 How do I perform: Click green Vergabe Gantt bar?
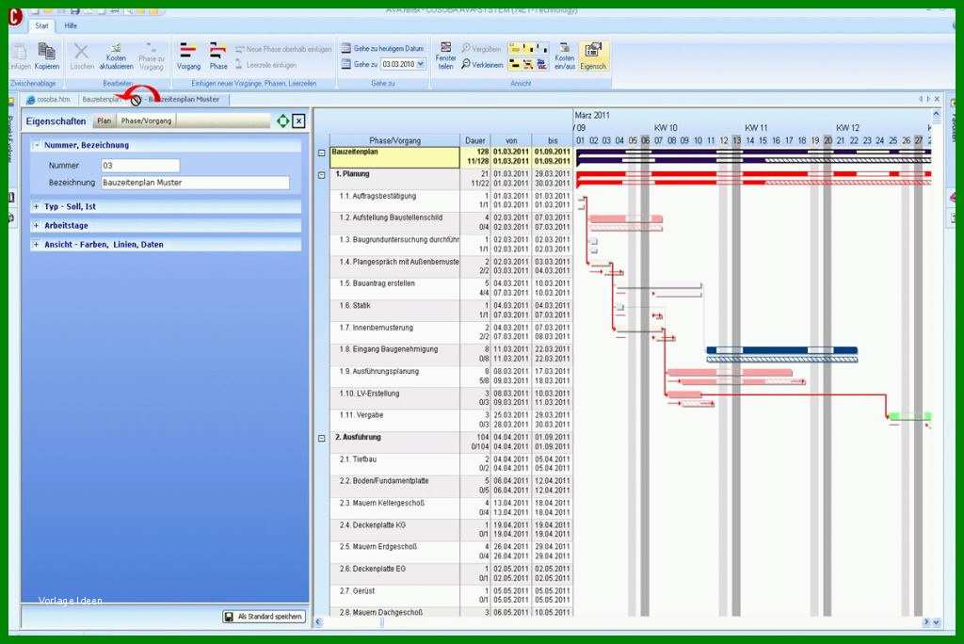(x=910, y=416)
